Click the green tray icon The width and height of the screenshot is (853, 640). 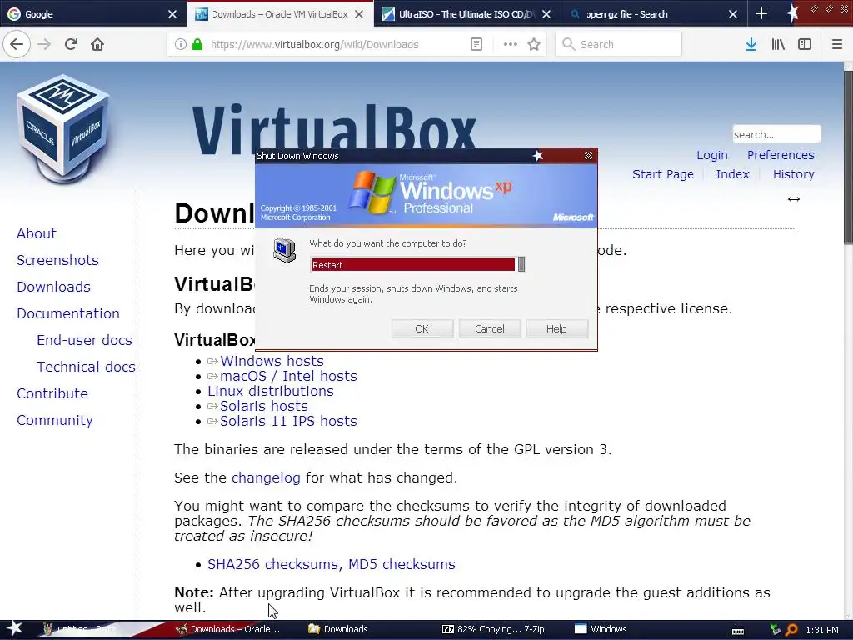[776, 630]
